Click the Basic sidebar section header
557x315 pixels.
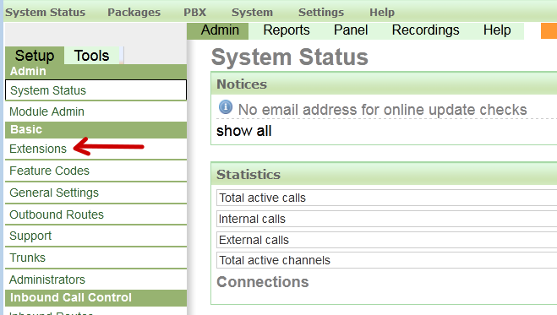click(x=96, y=130)
